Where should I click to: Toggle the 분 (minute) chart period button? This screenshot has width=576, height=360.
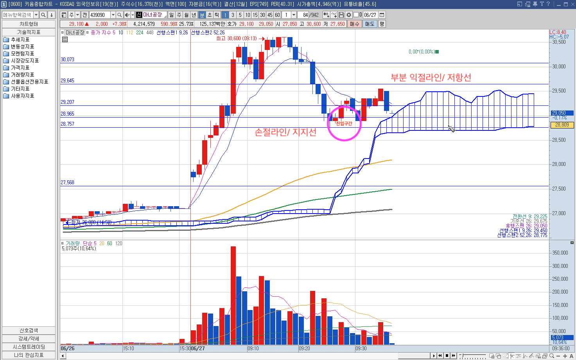202,15
